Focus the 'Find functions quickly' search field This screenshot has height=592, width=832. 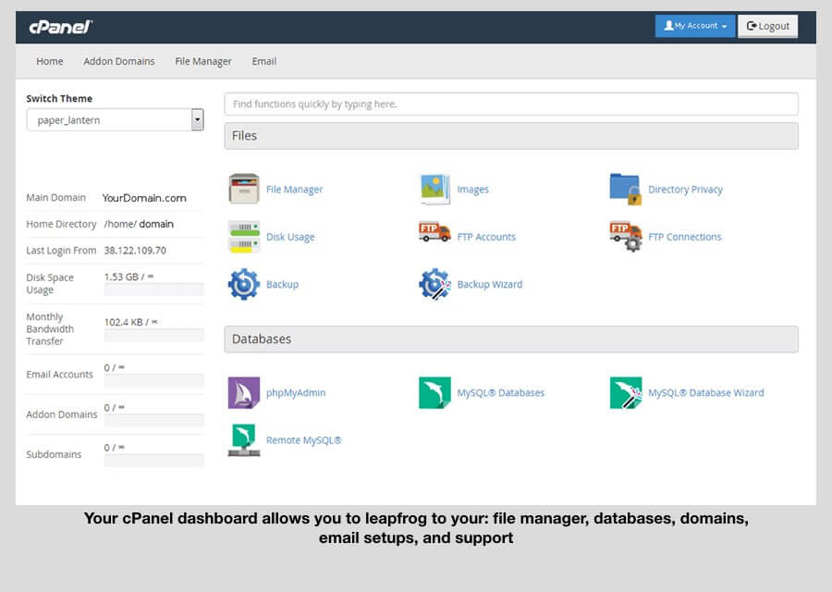click(511, 105)
